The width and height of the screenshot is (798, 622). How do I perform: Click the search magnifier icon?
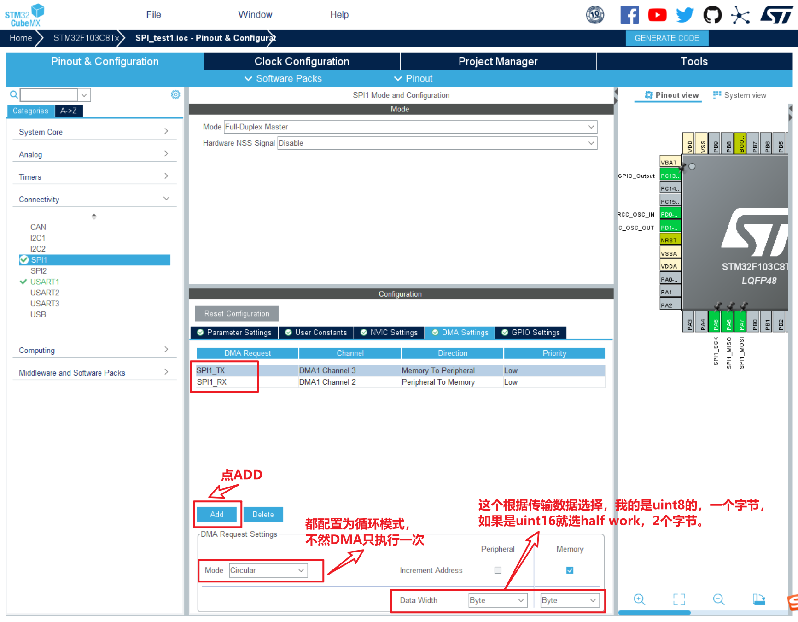[14, 95]
